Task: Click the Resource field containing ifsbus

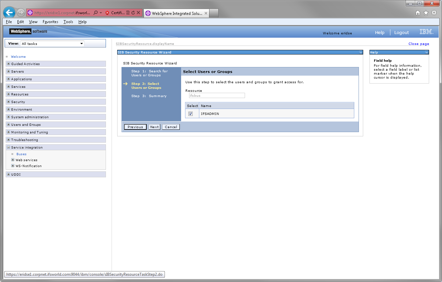Action: coord(217,95)
